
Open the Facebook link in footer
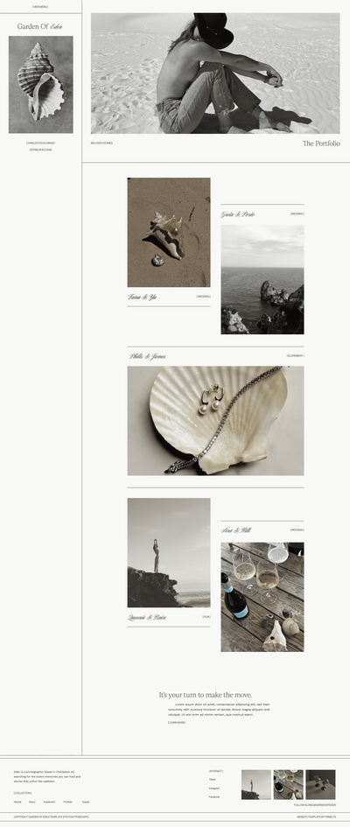coord(214,797)
